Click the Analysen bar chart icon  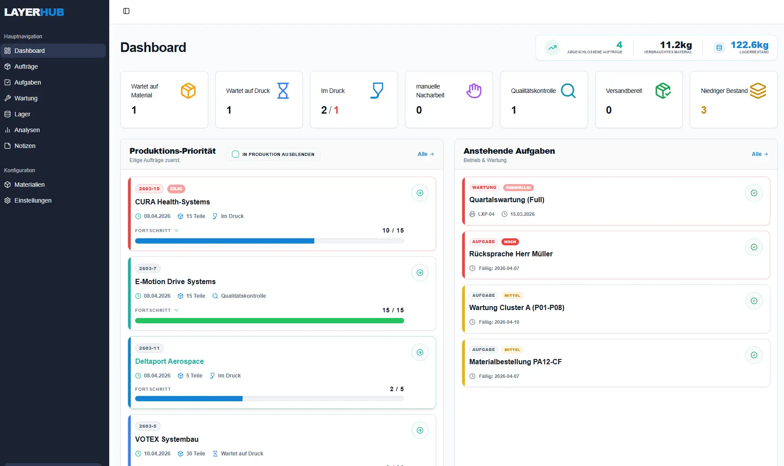(7, 130)
